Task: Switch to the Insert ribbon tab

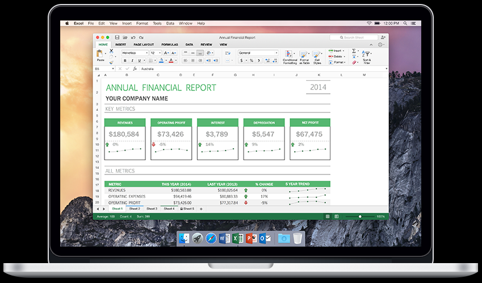Action: [x=120, y=44]
